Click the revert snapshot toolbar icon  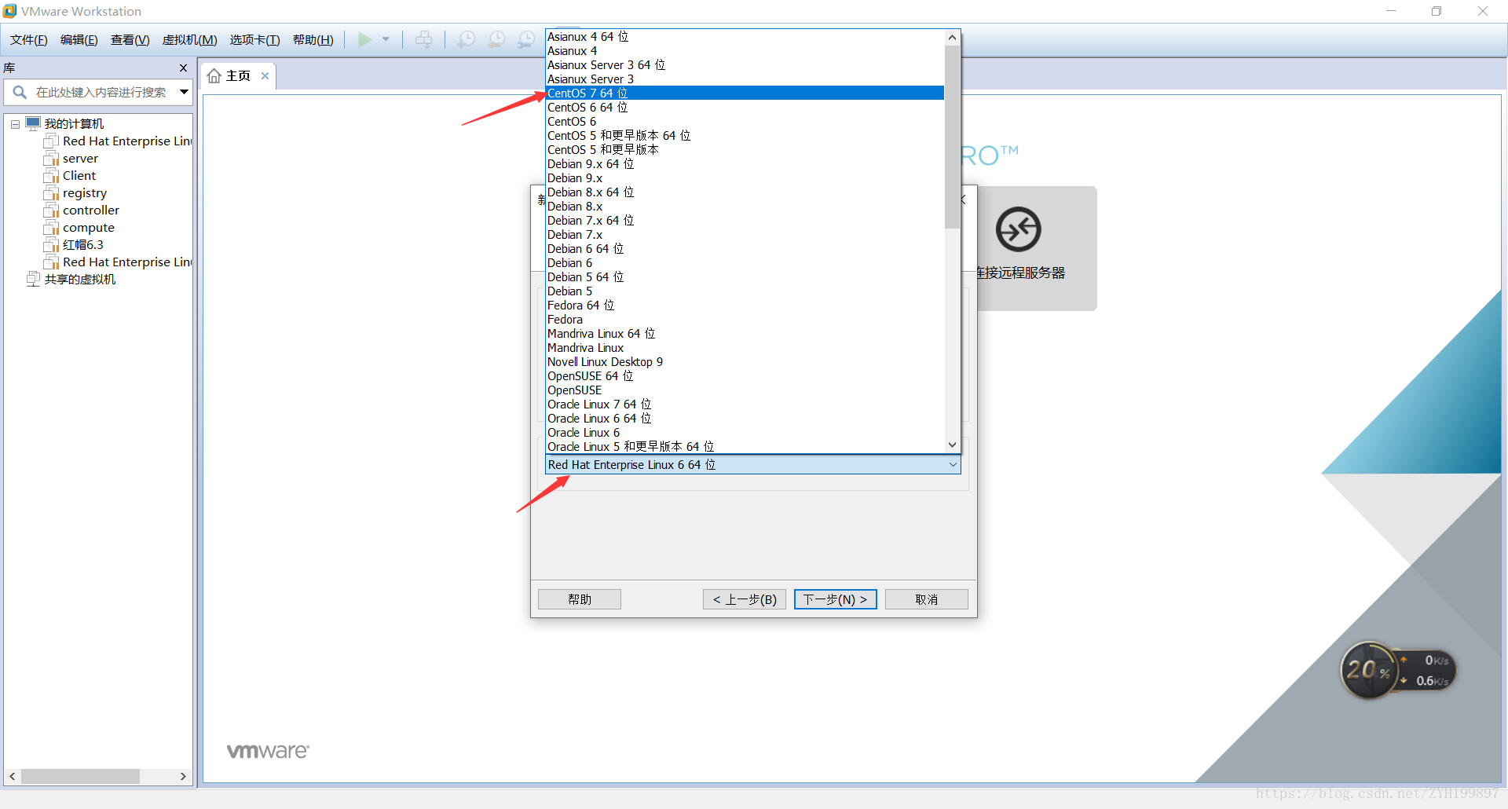(496, 39)
